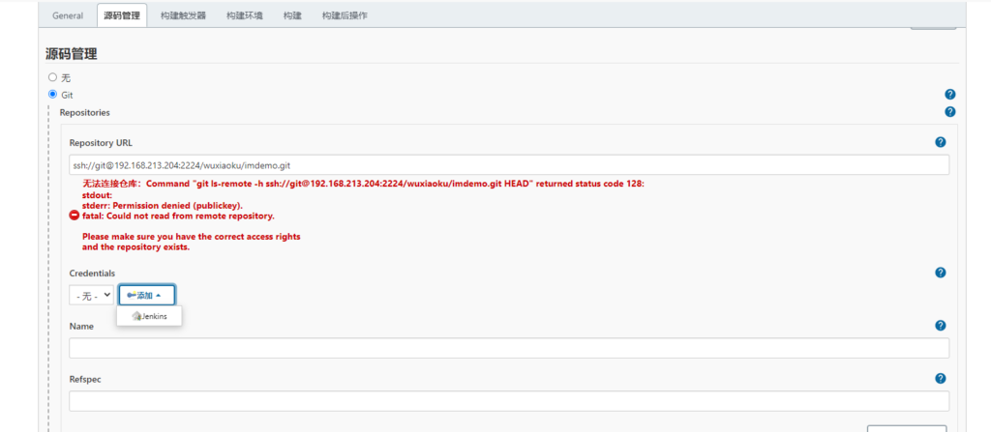Toggle the 添加 credentials dropdown button
Screen dimensions: 991x432
point(146,295)
